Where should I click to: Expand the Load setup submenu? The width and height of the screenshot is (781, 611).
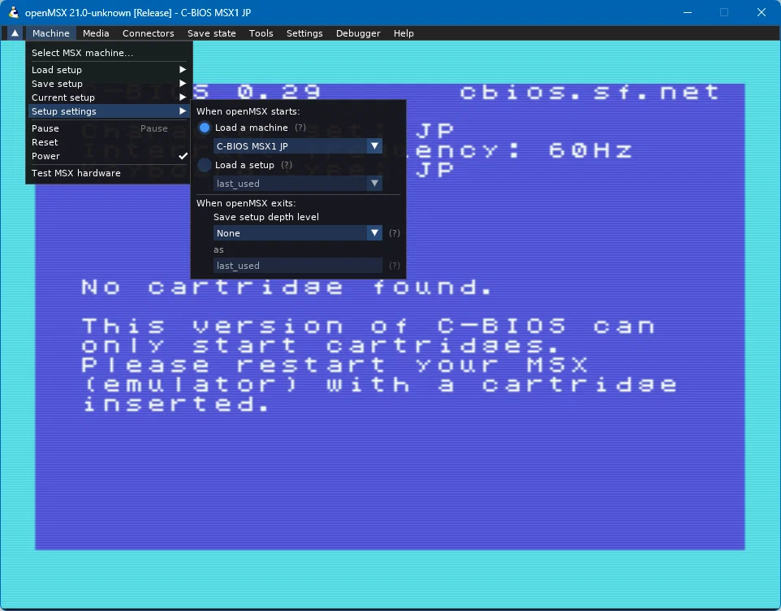click(109, 70)
